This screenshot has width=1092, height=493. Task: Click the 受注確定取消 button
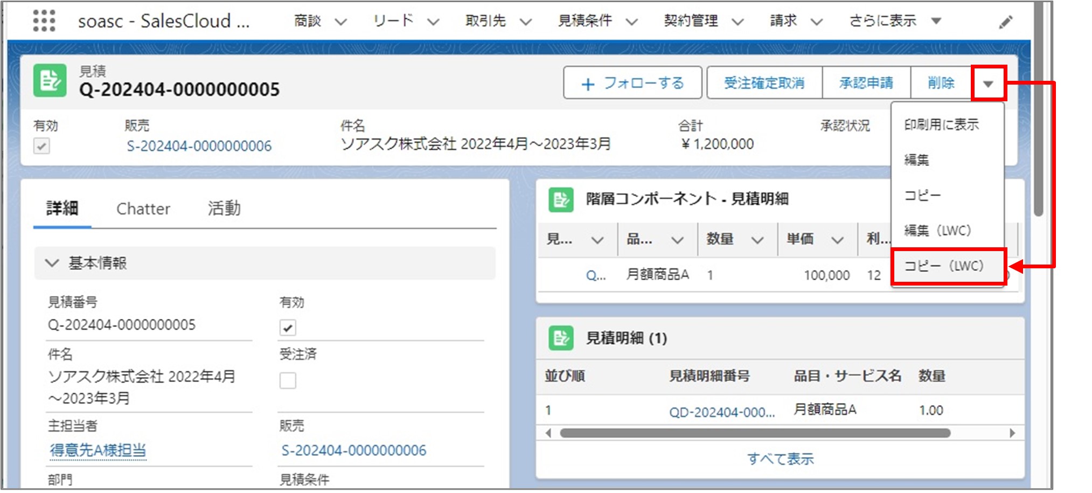click(x=764, y=83)
